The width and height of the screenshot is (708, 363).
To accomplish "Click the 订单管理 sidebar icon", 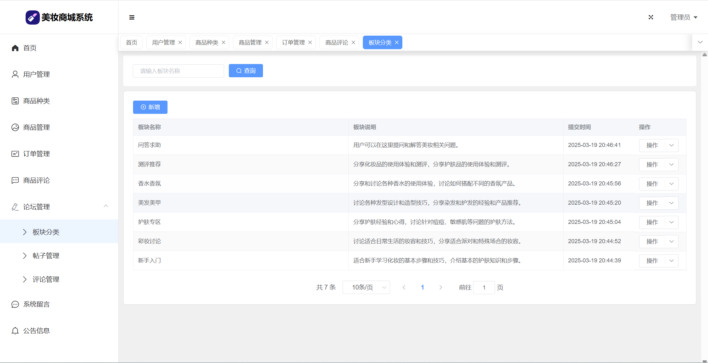I will 15,154.
